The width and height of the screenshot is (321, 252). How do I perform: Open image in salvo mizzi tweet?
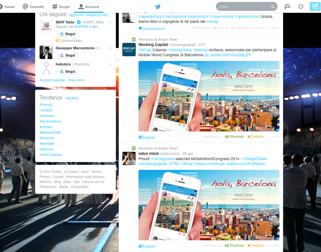tap(209, 205)
